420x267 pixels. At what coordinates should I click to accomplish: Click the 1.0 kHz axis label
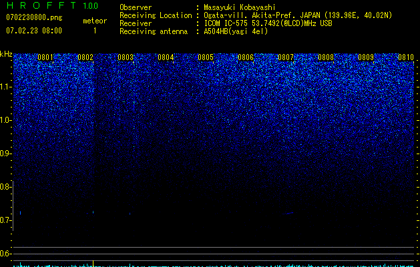coord(6,120)
